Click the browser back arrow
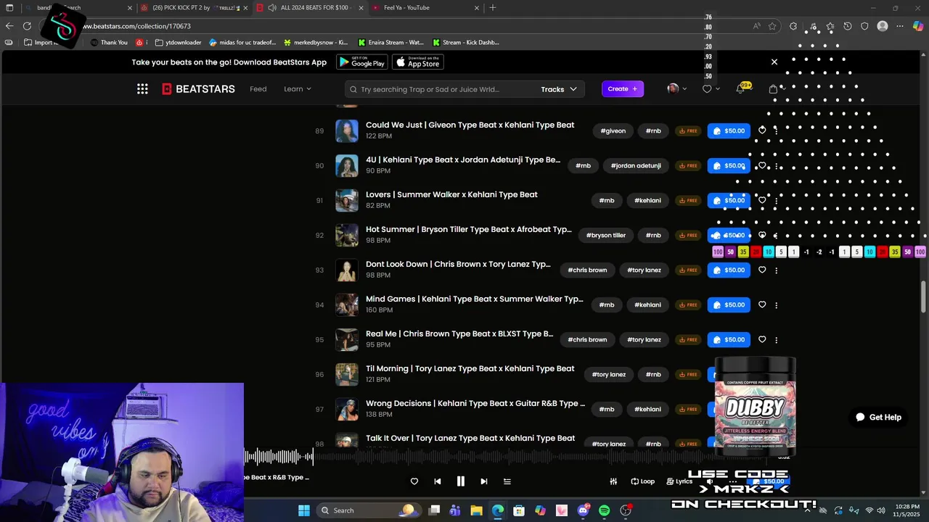Screen dimensions: 929x522 (9, 26)
